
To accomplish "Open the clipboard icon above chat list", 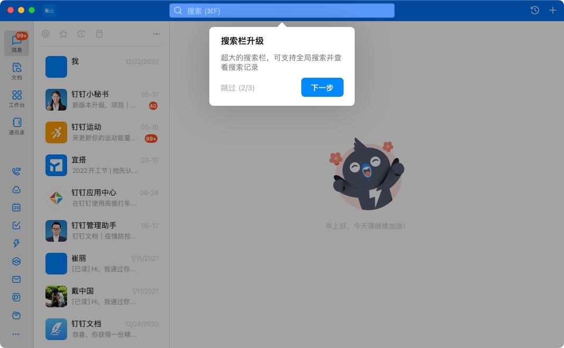I will tap(99, 34).
